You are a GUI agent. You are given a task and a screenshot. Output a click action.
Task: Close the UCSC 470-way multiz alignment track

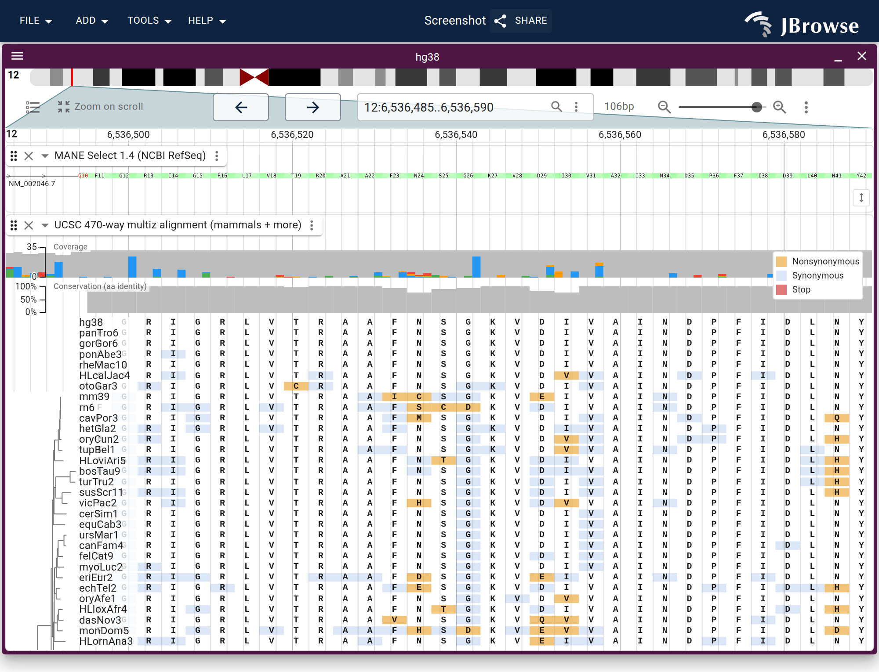tap(29, 225)
